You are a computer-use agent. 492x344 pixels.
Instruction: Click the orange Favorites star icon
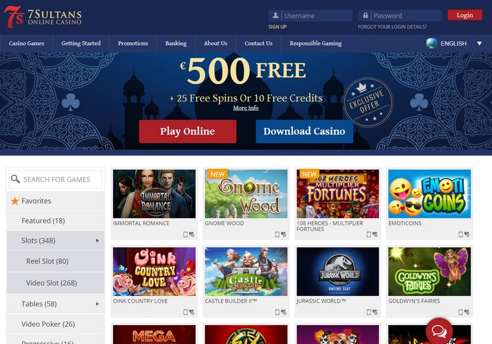pyautogui.click(x=15, y=201)
